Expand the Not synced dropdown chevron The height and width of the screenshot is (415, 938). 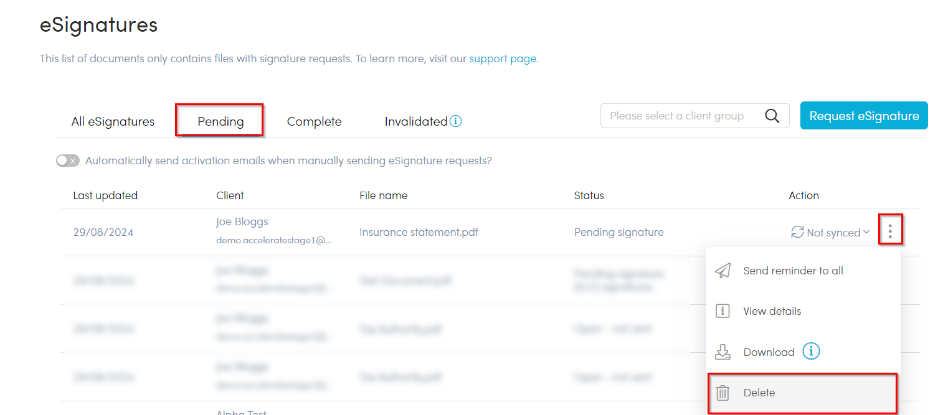866,232
